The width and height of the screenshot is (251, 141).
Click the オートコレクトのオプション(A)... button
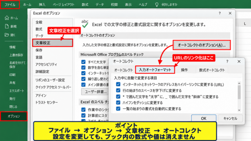click(x=202, y=45)
